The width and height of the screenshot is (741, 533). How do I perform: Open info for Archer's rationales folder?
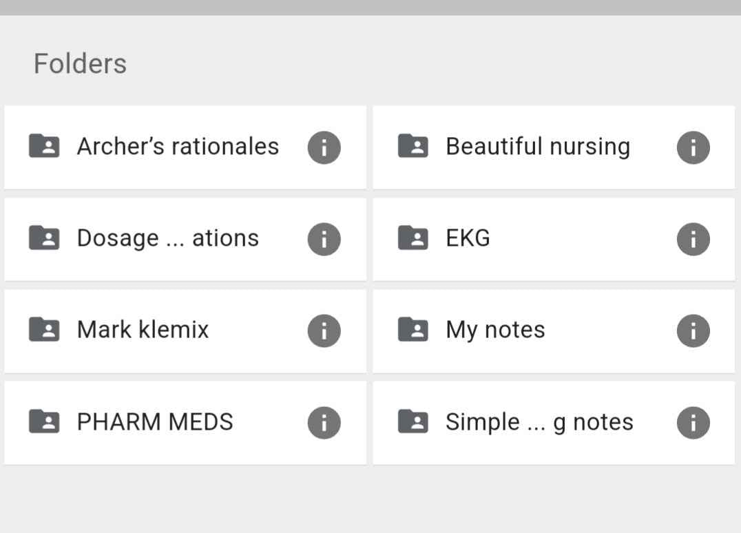(x=324, y=147)
